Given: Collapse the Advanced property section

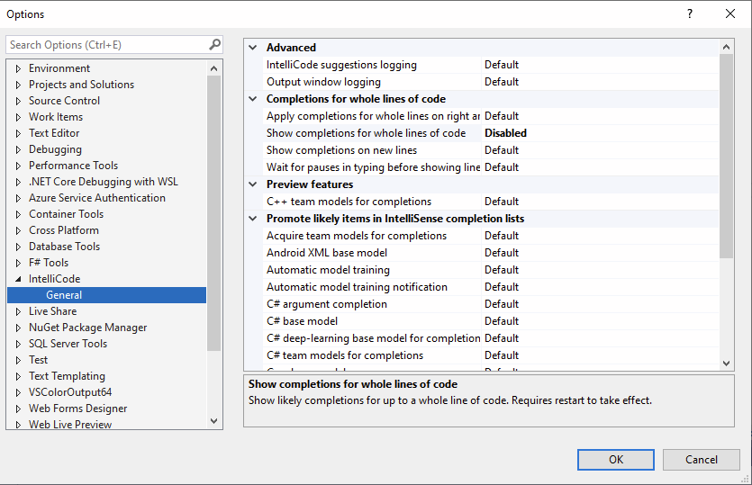Looking at the screenshot, I should click(x=253, y=48).
